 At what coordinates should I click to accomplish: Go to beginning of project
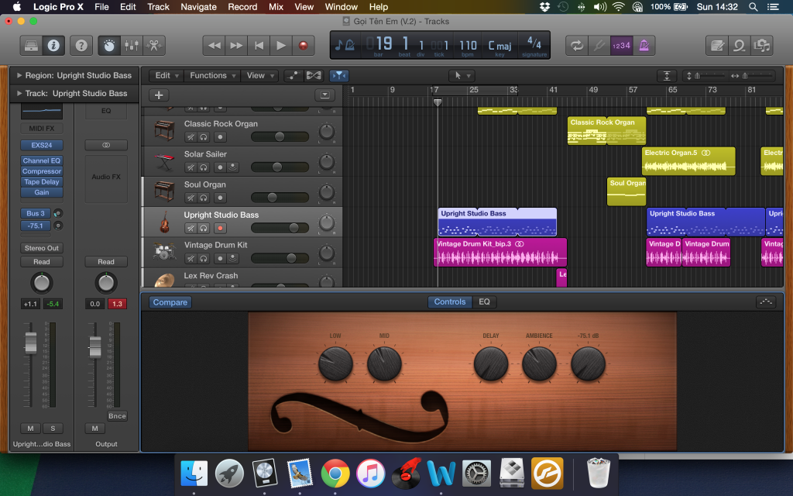click(259, 46)
